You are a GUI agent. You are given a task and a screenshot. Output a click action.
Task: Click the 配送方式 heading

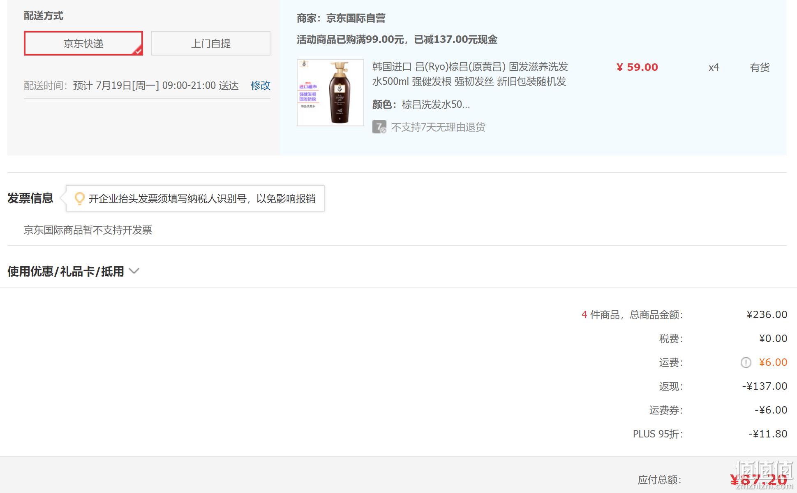point(44,16)
